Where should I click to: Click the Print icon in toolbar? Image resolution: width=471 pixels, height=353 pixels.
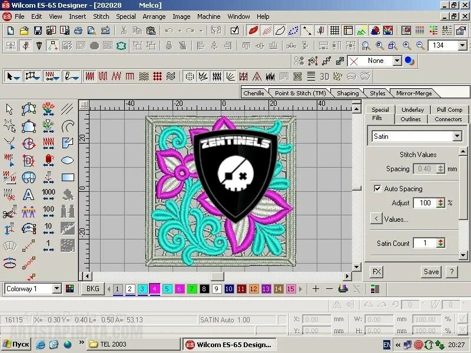tap(78, 31)
